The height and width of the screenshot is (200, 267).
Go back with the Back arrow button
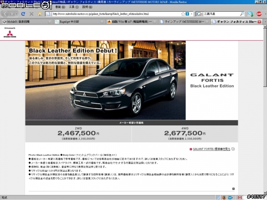pyautogui.click(x=5, y=14)
